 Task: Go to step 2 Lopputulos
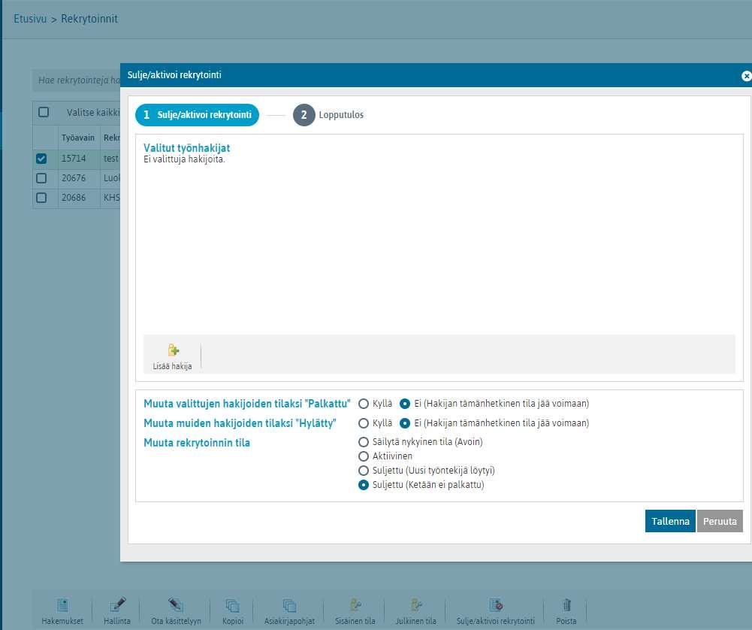pos(328,115)
